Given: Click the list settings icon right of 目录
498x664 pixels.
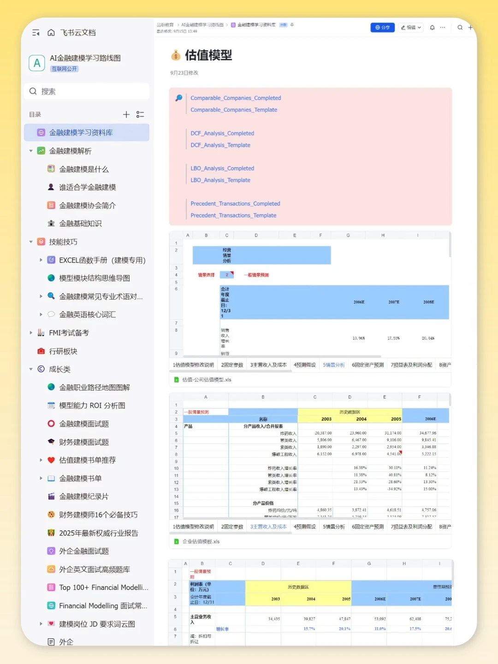Looking at the screenshot, I should tap(141, 114).
